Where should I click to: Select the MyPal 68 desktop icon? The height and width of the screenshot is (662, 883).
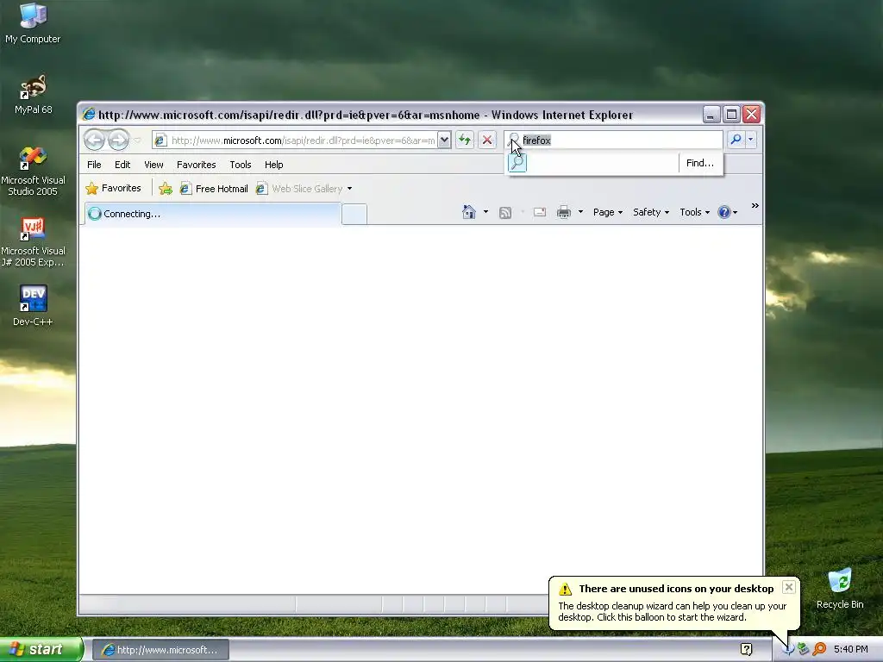(34, 95)
